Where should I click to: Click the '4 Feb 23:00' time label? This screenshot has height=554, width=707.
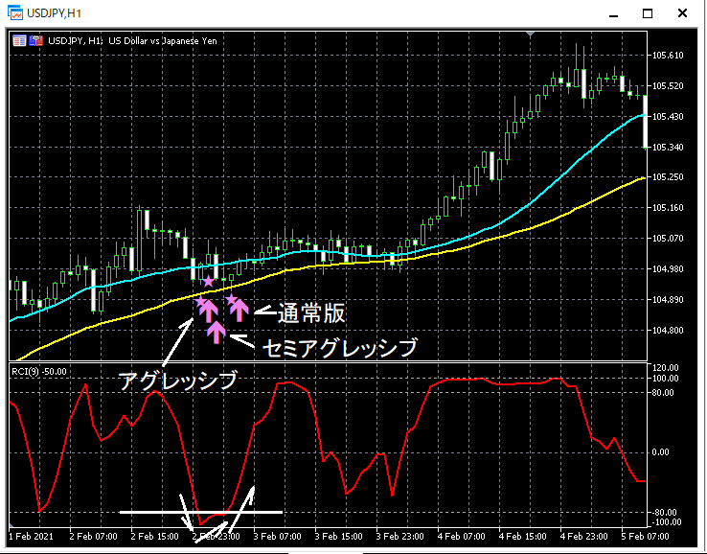[584, 537]
